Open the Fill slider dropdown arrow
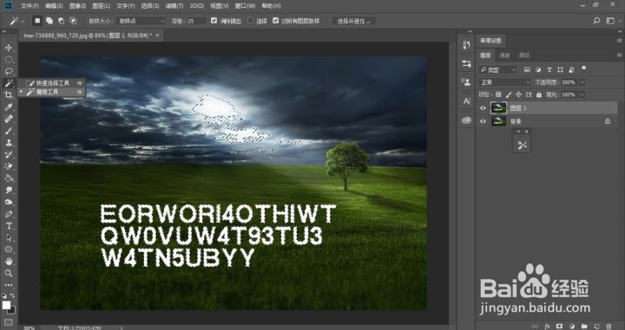 582,94
